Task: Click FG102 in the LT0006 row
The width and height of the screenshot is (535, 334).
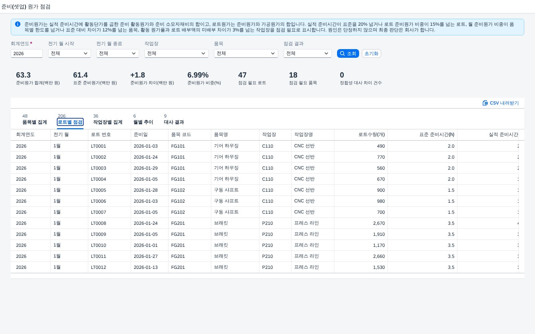Action: click(x=190, y=201)
